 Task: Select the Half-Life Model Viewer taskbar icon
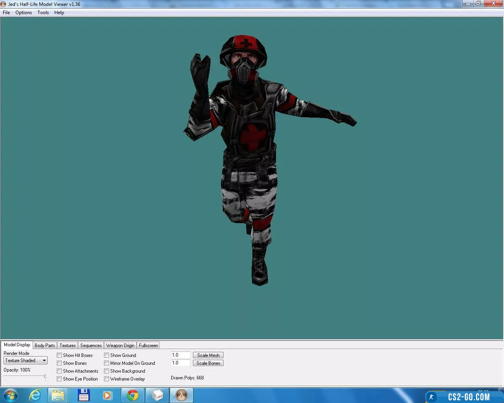(x=181, y=395)
